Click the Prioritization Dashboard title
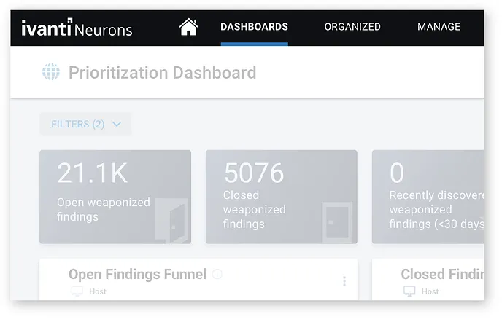 click(162, 73)
